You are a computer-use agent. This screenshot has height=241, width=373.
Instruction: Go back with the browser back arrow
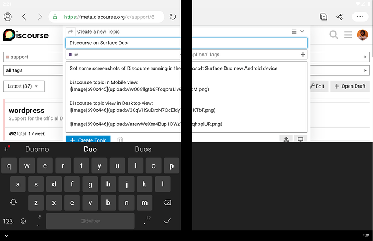(x=24, y=17)
